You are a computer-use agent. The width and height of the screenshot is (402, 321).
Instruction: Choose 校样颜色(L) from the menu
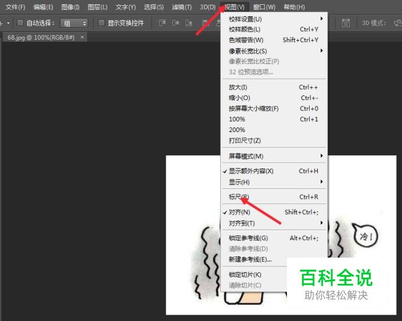274,30
